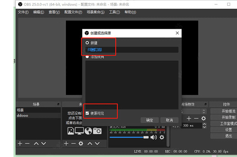This screenshot has width=237, height=157.
Task: Open the 查看(V) menu
Action: [54, 12]
